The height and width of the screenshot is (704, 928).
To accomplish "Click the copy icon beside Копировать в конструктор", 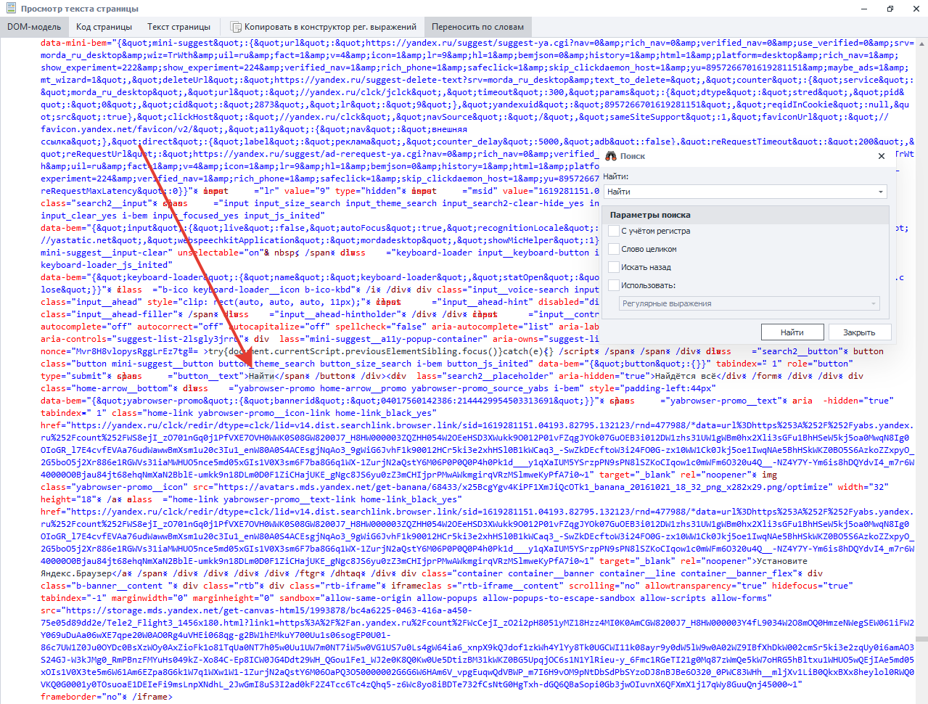I will (x=236, y=27).
